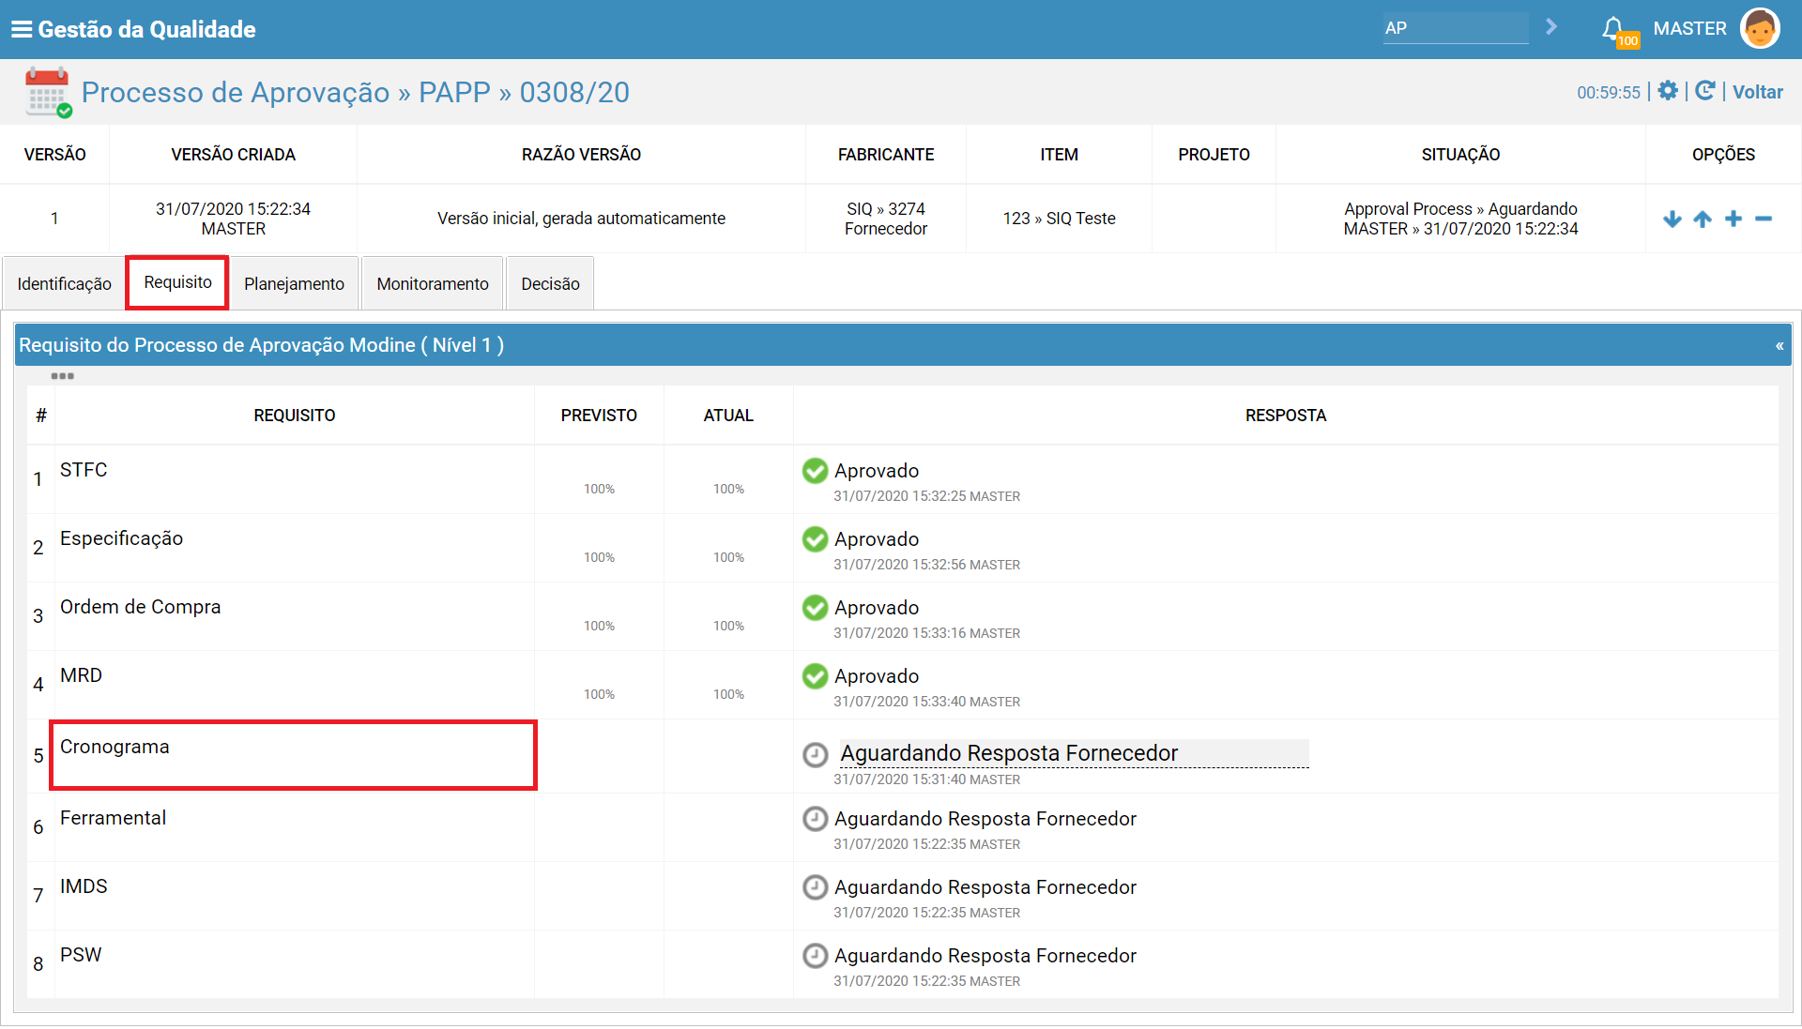Click the MASTER username label

pyautogui.click(x=1689, y=28)
